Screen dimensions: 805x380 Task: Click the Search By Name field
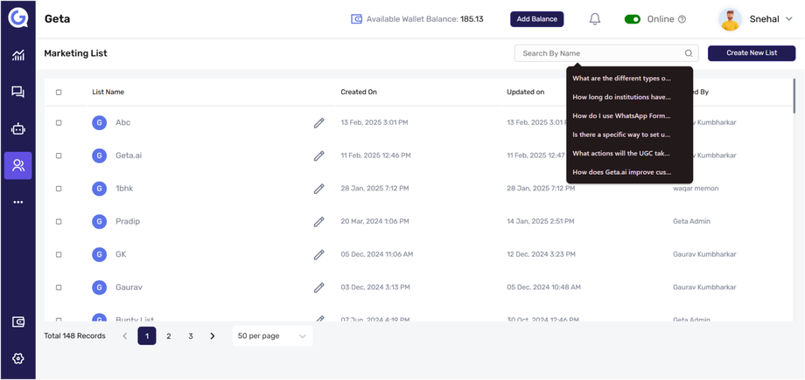point(599,53)
